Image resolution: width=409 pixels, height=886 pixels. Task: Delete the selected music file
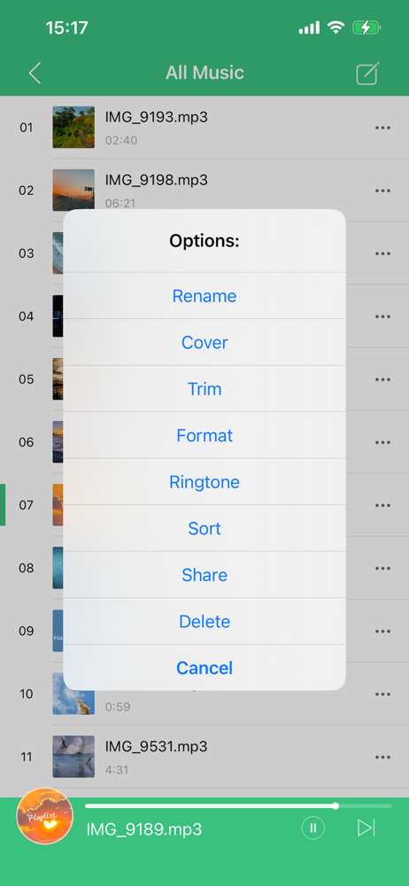pyautogui.click(x=204, y=622)
